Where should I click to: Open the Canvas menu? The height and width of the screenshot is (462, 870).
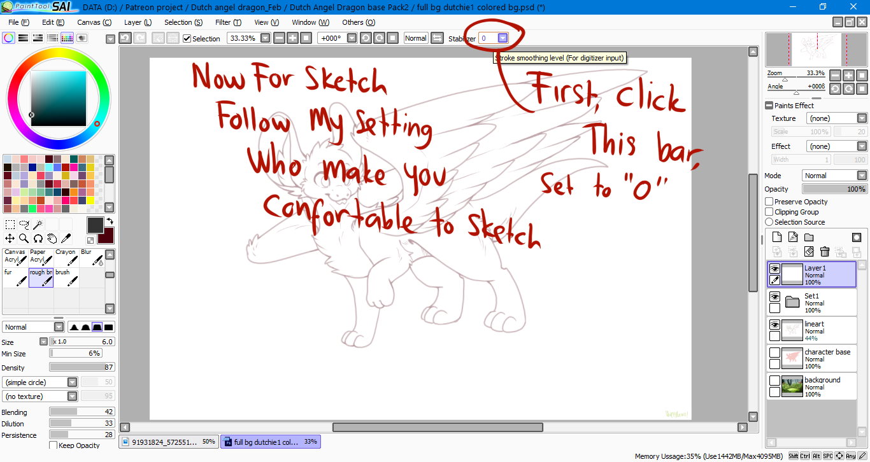click(x=94, y=22)
